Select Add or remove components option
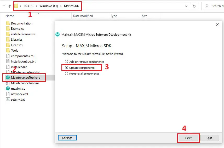 84,62
